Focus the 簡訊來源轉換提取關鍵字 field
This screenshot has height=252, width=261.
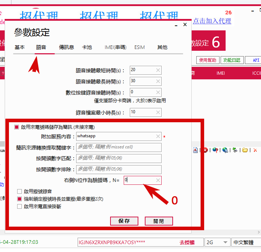pyautogui.click(x=119, y=148)
